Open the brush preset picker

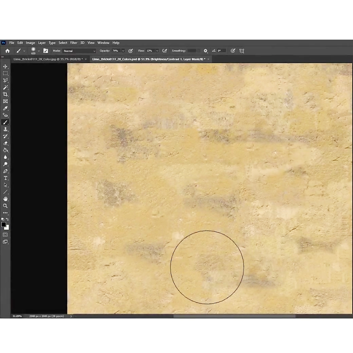point(38,51)
